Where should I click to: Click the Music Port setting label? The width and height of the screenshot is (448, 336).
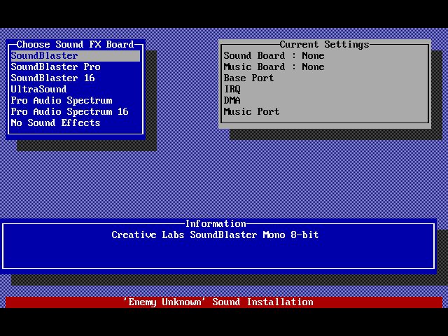pyautogui.click(x=251, y=111)
